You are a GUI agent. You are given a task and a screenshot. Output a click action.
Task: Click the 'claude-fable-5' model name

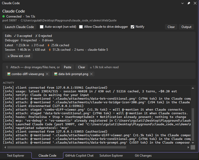[x=98, y=50]
